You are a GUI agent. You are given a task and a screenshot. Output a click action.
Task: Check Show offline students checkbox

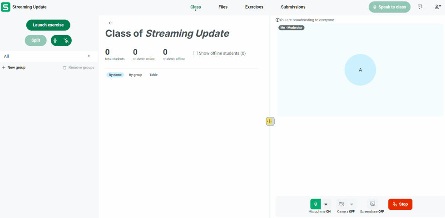click(x=195, y=53)
